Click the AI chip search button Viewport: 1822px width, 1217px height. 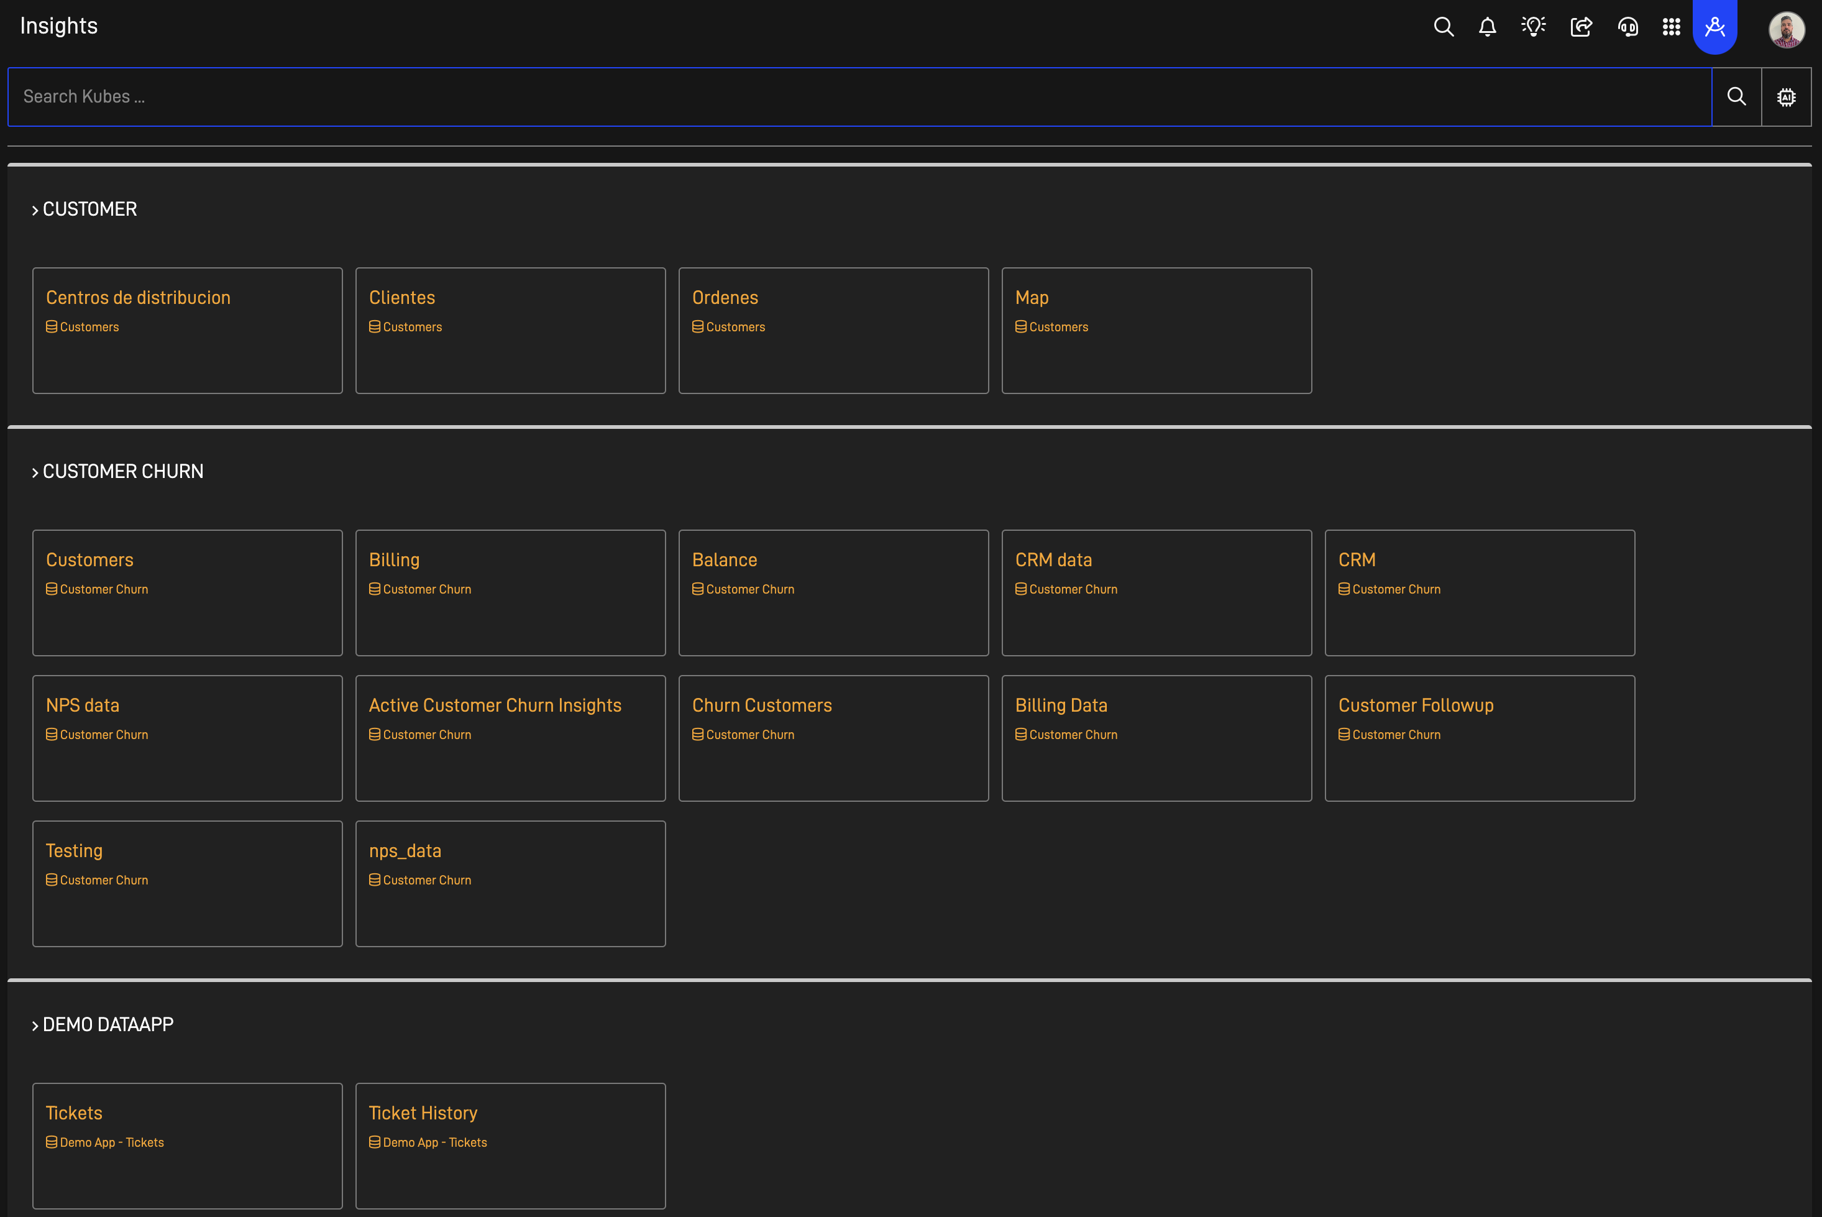[x=1785, y=96]
